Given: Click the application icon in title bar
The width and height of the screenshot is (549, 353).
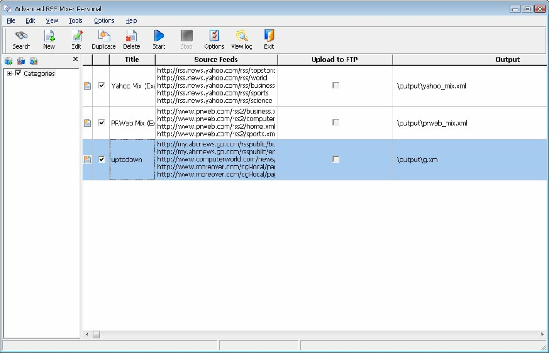Looking at the screenshot, I should [7, 8].
